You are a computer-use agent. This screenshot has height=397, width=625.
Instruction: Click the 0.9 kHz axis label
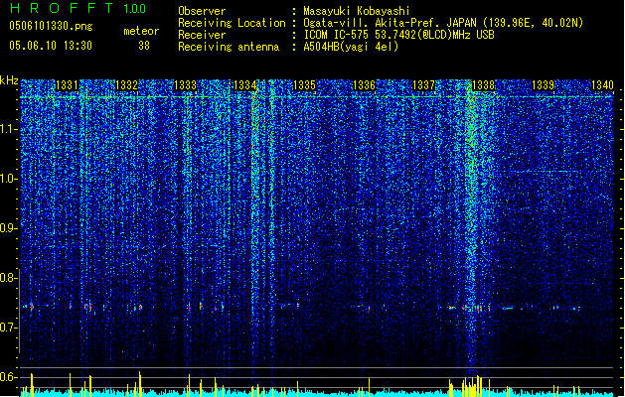click(x=9, y=228)
